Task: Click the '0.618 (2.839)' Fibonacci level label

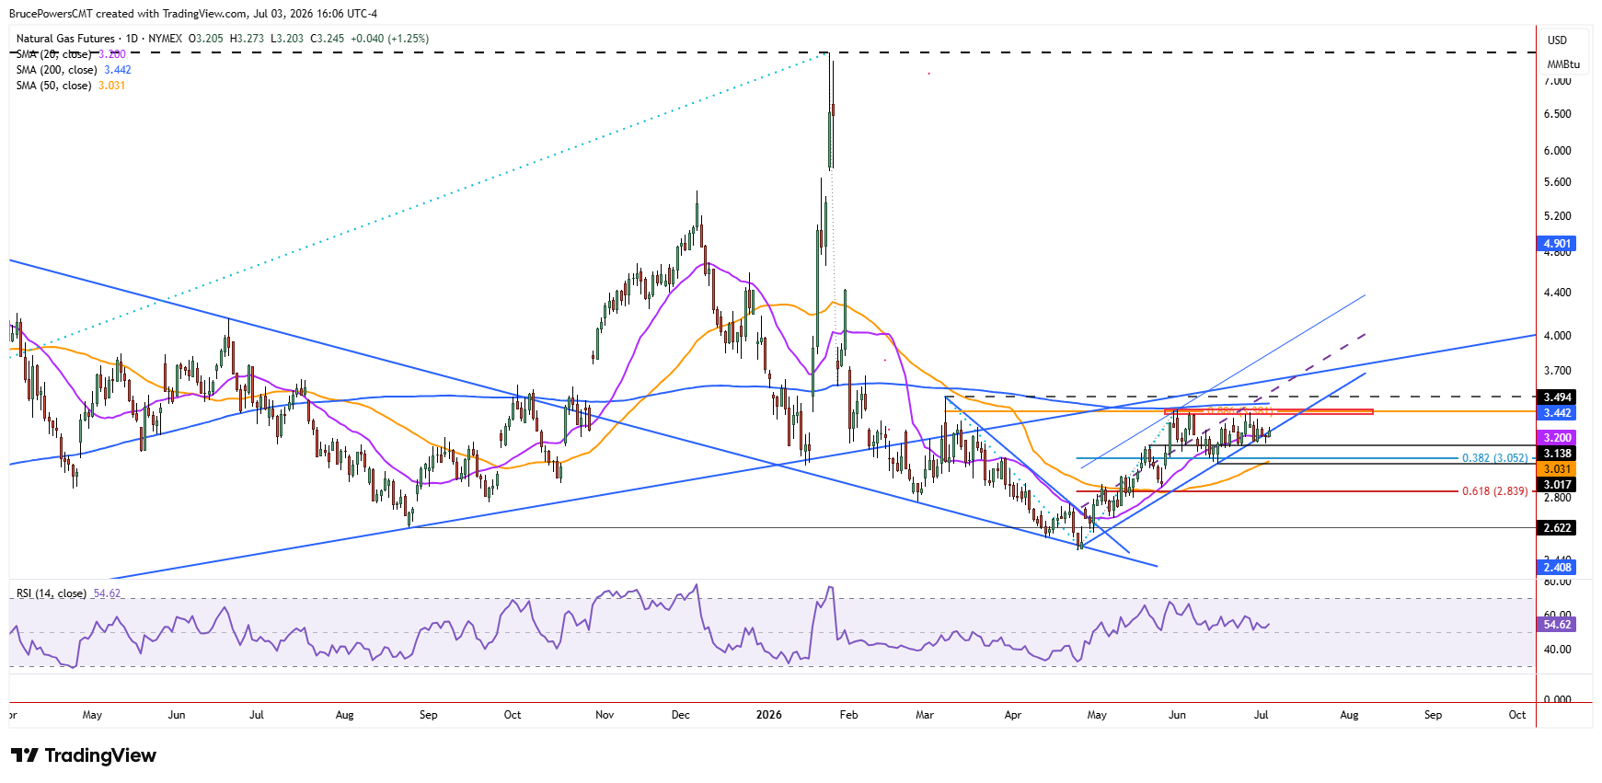Action: (x=1494, y=491)
